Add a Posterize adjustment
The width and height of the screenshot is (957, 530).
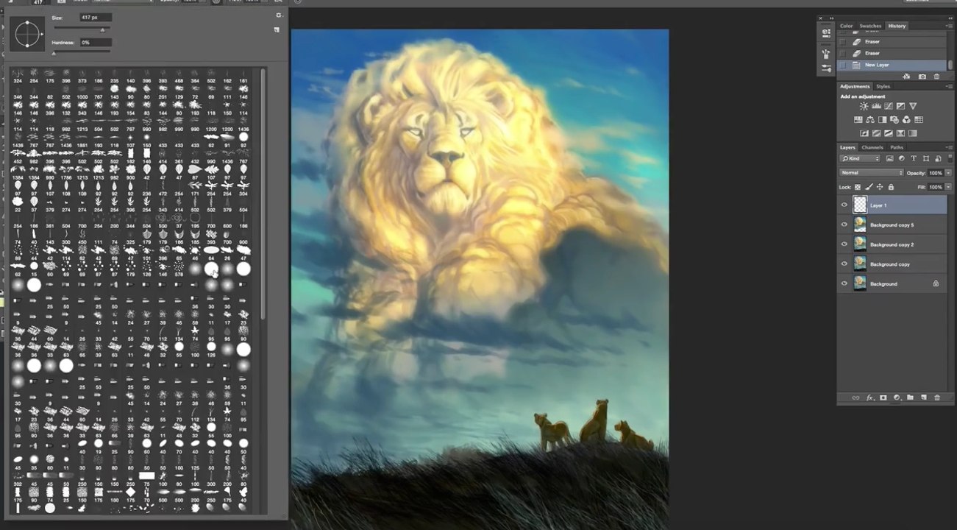coord(876,133)
